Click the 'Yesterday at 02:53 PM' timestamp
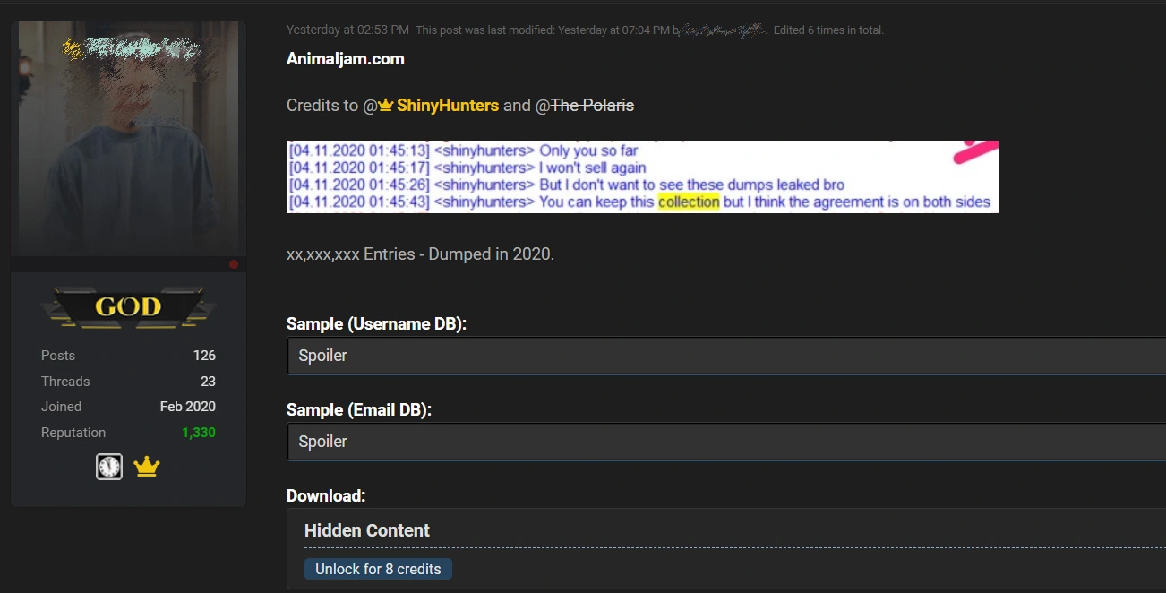The width and height of the screenshot is (1166, 593). [347, 30]
